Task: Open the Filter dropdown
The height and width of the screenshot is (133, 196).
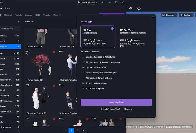Action: (29, 22)
